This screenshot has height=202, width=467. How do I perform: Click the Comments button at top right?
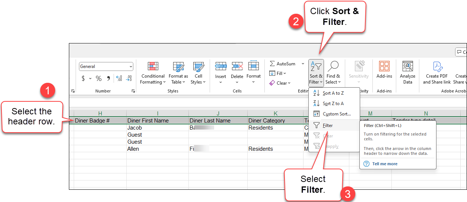tap(461, 52)
